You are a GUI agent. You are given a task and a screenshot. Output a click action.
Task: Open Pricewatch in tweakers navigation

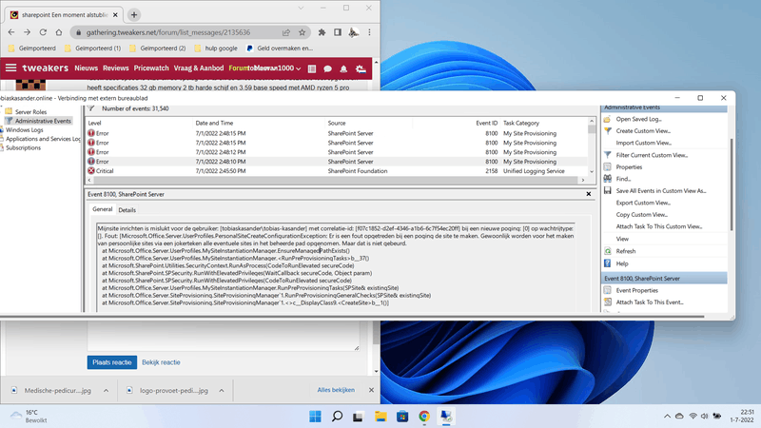pyautogui.click(x=151, y=68)
